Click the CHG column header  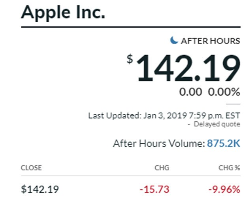point(162,168)
